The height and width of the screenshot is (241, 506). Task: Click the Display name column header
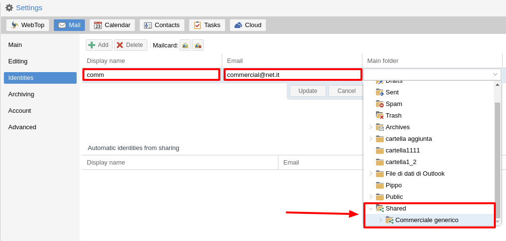[x=152, y=61]
